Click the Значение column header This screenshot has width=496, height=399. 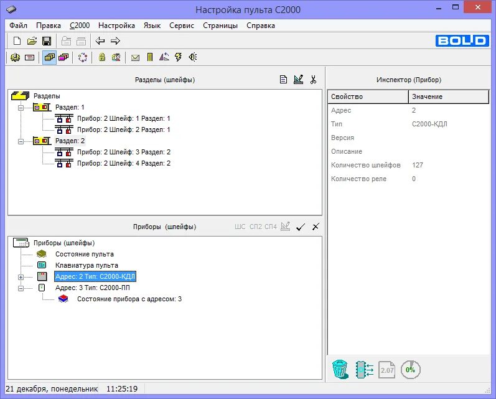449,97
